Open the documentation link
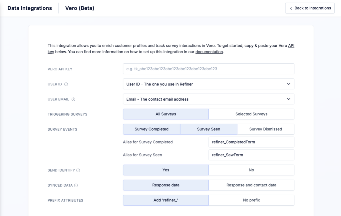 (209, 52)
